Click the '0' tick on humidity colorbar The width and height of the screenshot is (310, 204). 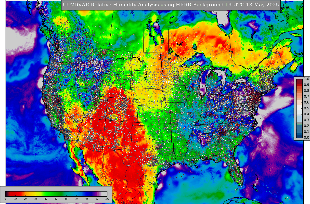pyautogui.click(x=5, y=199)
